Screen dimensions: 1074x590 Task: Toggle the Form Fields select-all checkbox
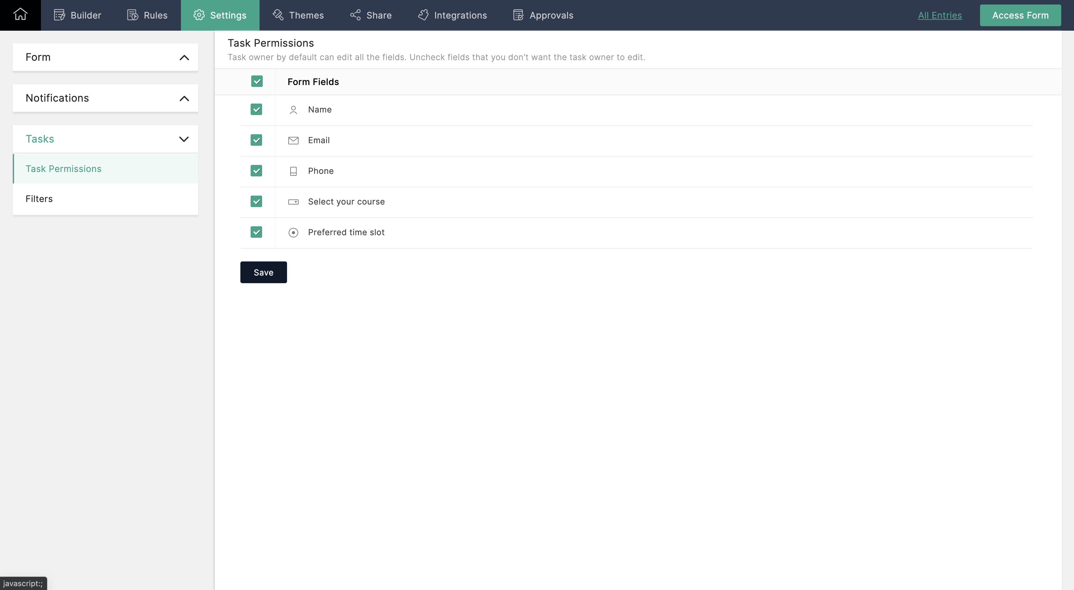pyautogui.click(x=257, y=82)
